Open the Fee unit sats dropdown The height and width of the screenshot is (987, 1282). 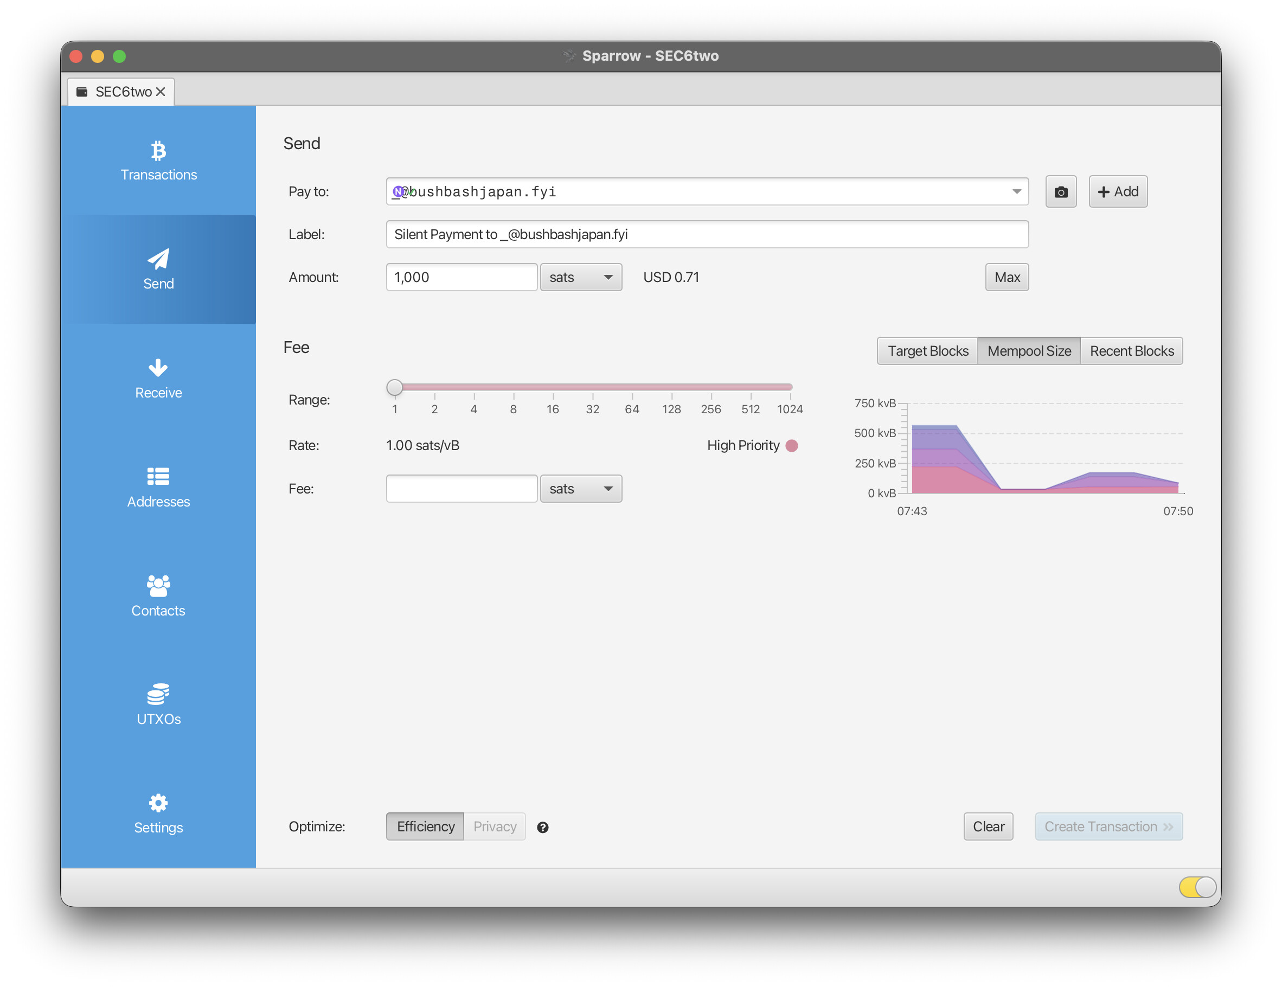pos(581,489)
